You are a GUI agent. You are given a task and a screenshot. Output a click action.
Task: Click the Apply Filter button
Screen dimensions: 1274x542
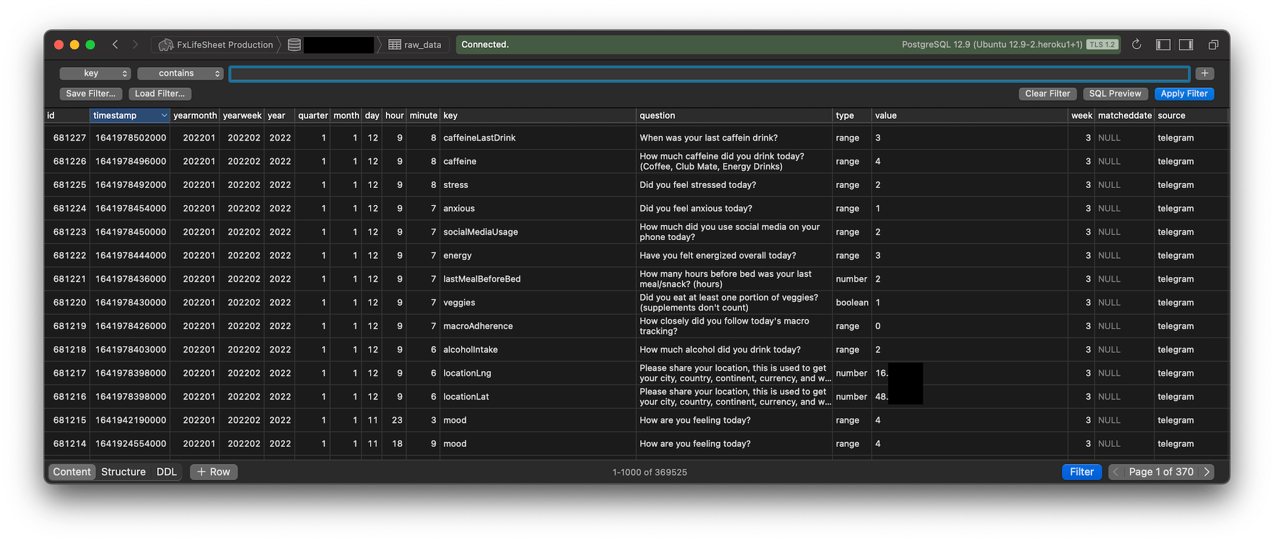(1184, 93)
